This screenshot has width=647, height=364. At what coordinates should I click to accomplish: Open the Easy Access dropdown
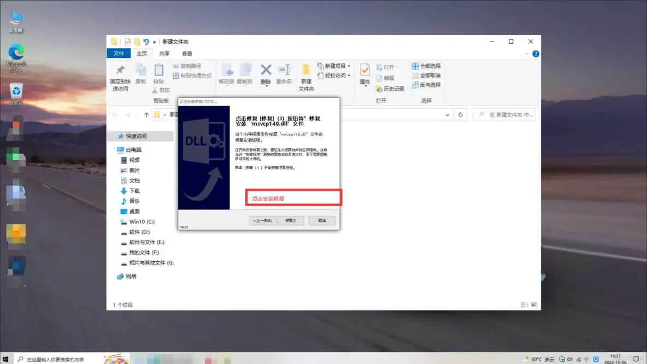pos(348,75)
